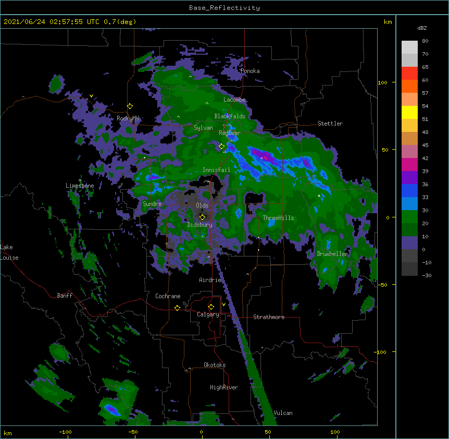Select the purple 36–39 dBZ legend swatch

[x=409, y=178]
